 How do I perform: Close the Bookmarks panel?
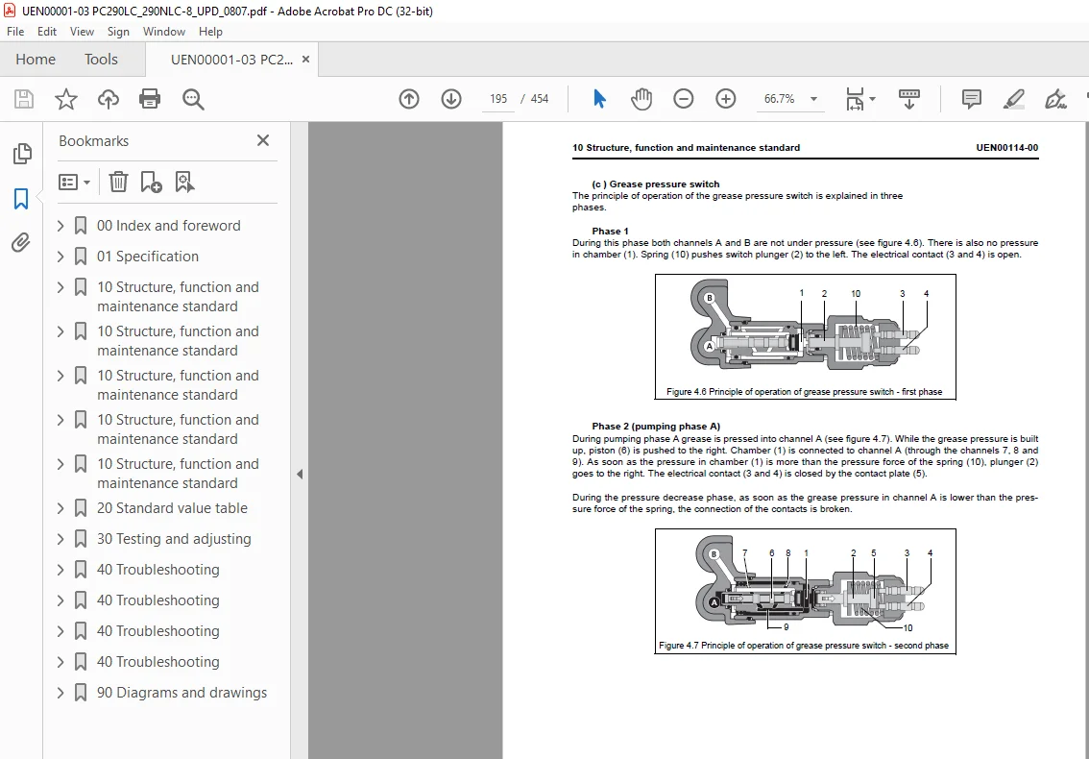pyautogui.click(x=262, y=140)
